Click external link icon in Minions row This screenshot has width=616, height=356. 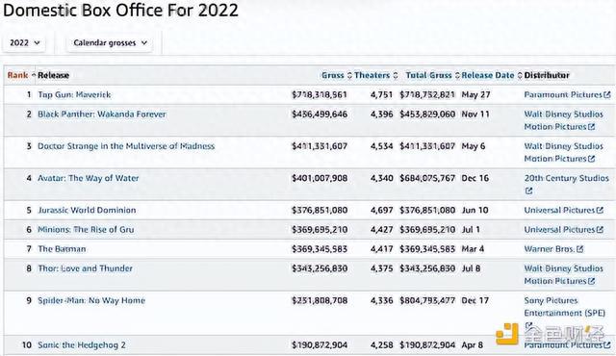pos(600,230)
